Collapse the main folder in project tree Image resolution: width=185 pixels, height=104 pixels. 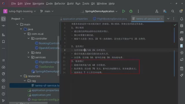tap(17, 24)
